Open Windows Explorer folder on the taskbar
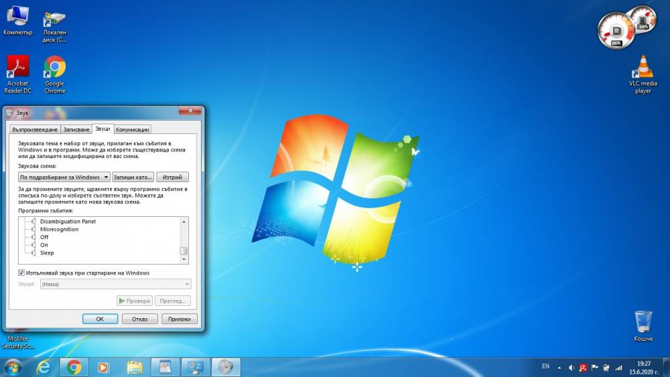This screenshot has width=670, height=377. (x=135, y=367)
